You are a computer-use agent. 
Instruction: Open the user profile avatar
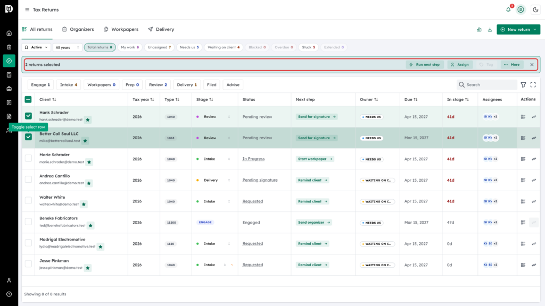pos(521,10)
